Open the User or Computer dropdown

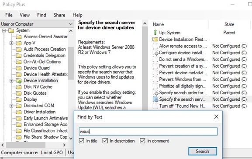pos(37,24)
